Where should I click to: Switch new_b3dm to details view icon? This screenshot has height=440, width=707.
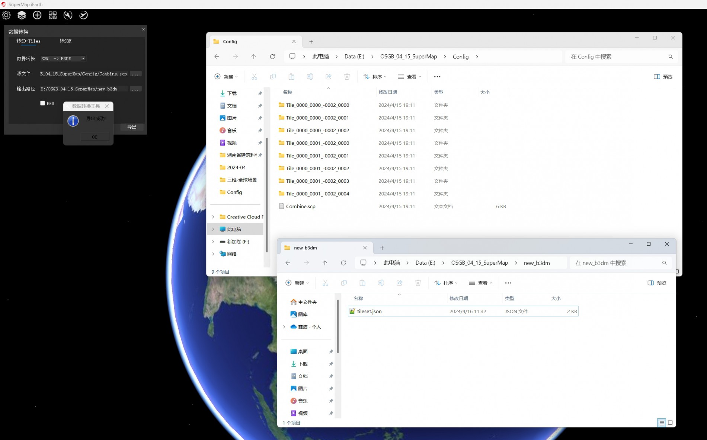662,423
